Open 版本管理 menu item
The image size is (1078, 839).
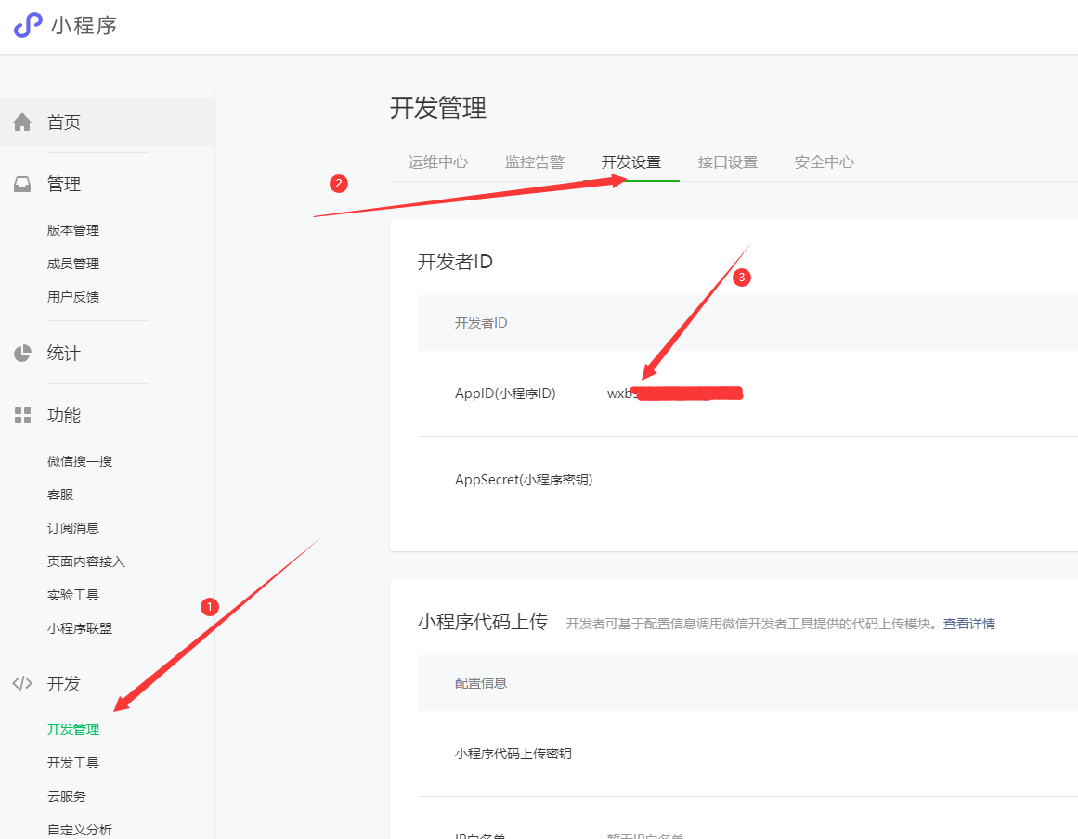coord(72,230)
